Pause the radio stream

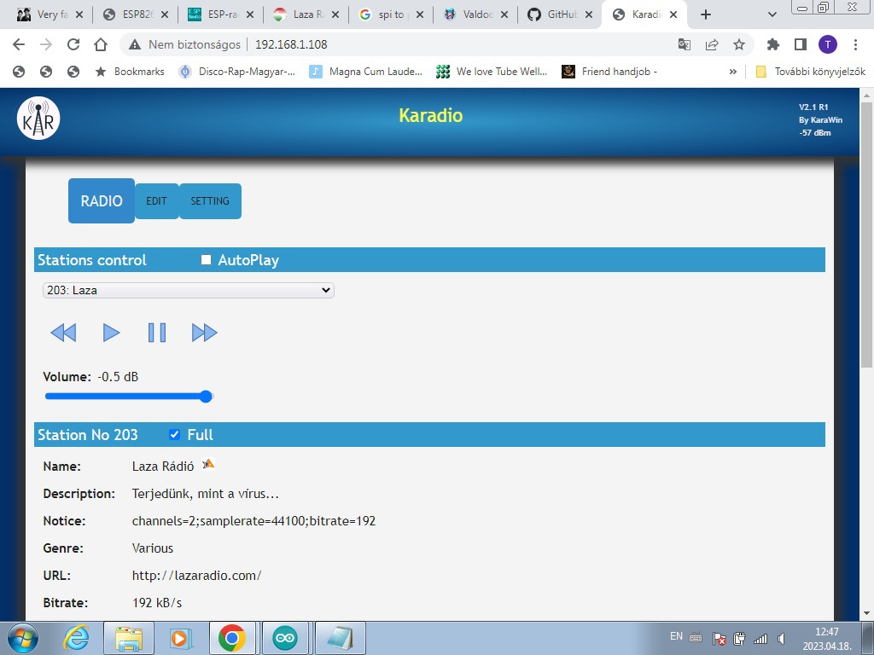pyautogui.click(x=157, y=333)
